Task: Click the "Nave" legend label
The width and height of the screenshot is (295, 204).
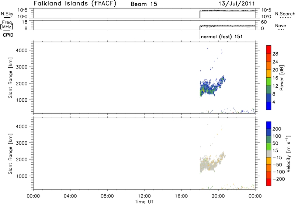Action: 281,25
